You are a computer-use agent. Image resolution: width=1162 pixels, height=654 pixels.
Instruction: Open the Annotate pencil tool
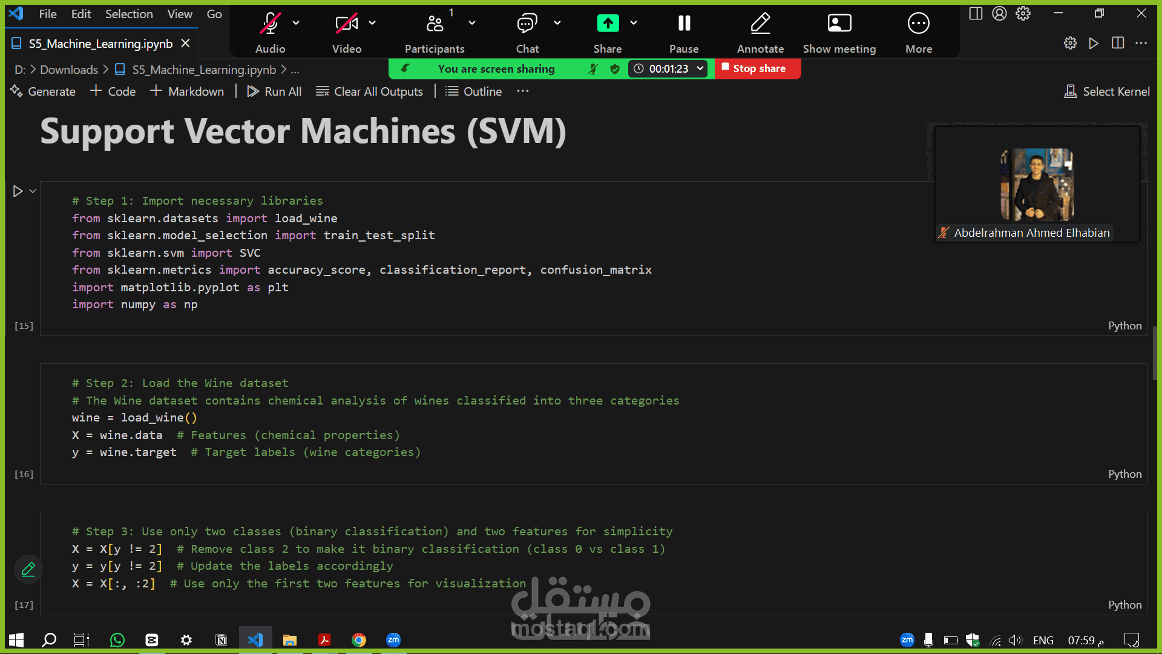point(760,24)
